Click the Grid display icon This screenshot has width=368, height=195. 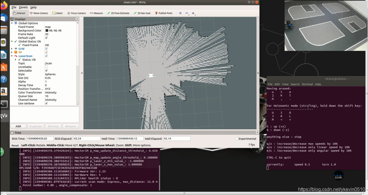(16, 49)
